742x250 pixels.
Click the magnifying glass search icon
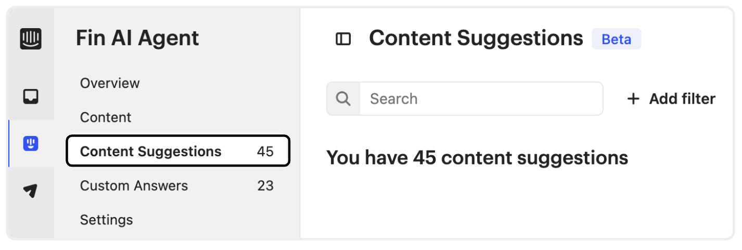point(343,98)
